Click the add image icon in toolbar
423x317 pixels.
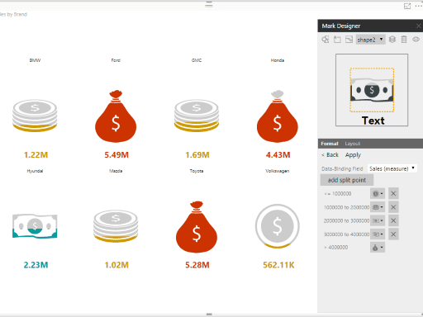click(349, 40)
